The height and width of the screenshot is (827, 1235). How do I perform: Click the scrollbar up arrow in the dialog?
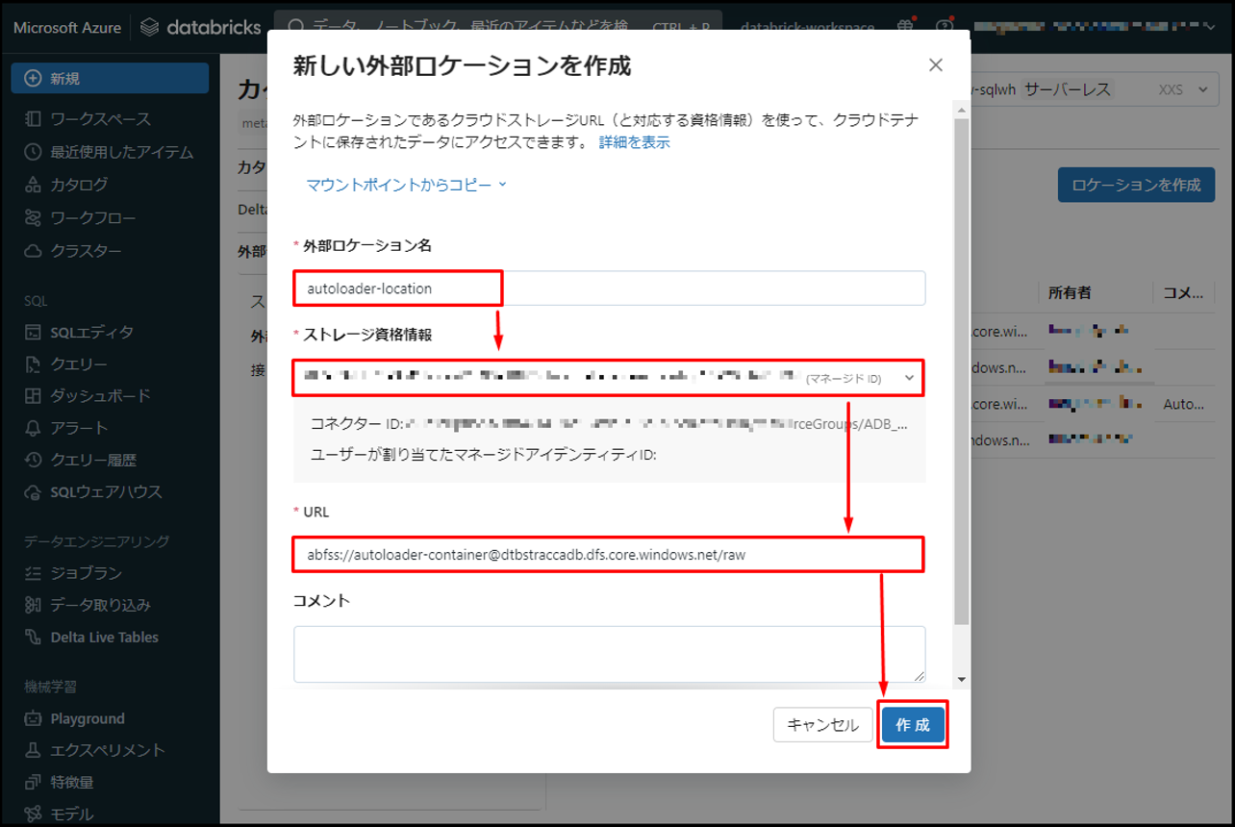(962, 113)
